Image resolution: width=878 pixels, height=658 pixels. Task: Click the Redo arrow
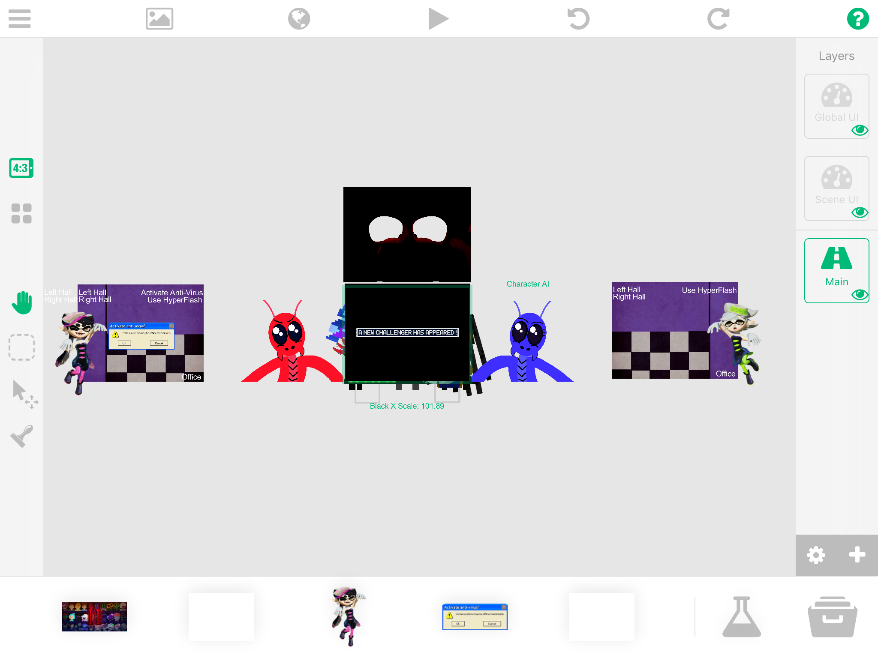tap(718, 19)
